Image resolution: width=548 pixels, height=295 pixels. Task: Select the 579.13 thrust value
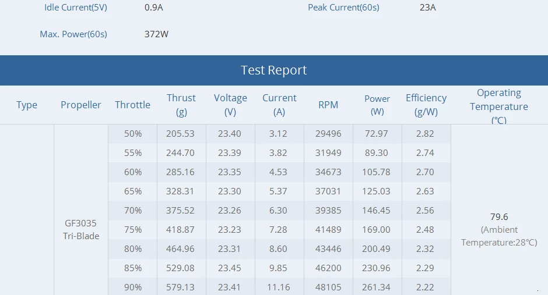180,287
